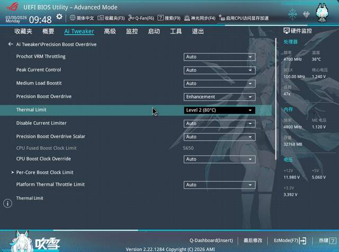Screen dimensions: 339x252
Task: Click the info icon at lower left
Action: click(7, 203)
